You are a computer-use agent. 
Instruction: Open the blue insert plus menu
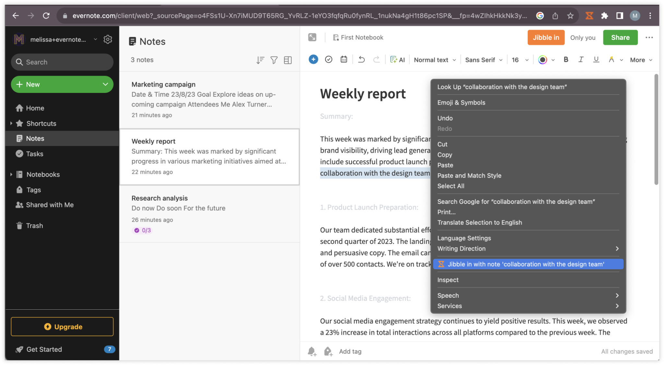click(313, 59)
